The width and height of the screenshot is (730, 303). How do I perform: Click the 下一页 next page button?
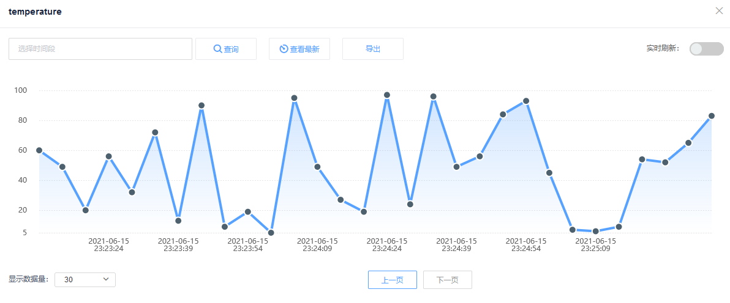[x=448, y=280]
